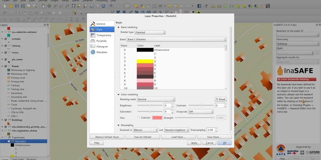Click the Select Features rectangle tool

[x=127, y=6]
